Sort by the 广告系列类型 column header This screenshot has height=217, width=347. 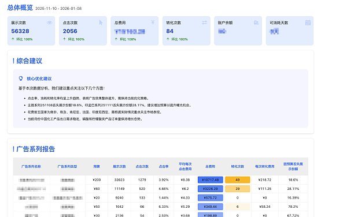[67, 166]
